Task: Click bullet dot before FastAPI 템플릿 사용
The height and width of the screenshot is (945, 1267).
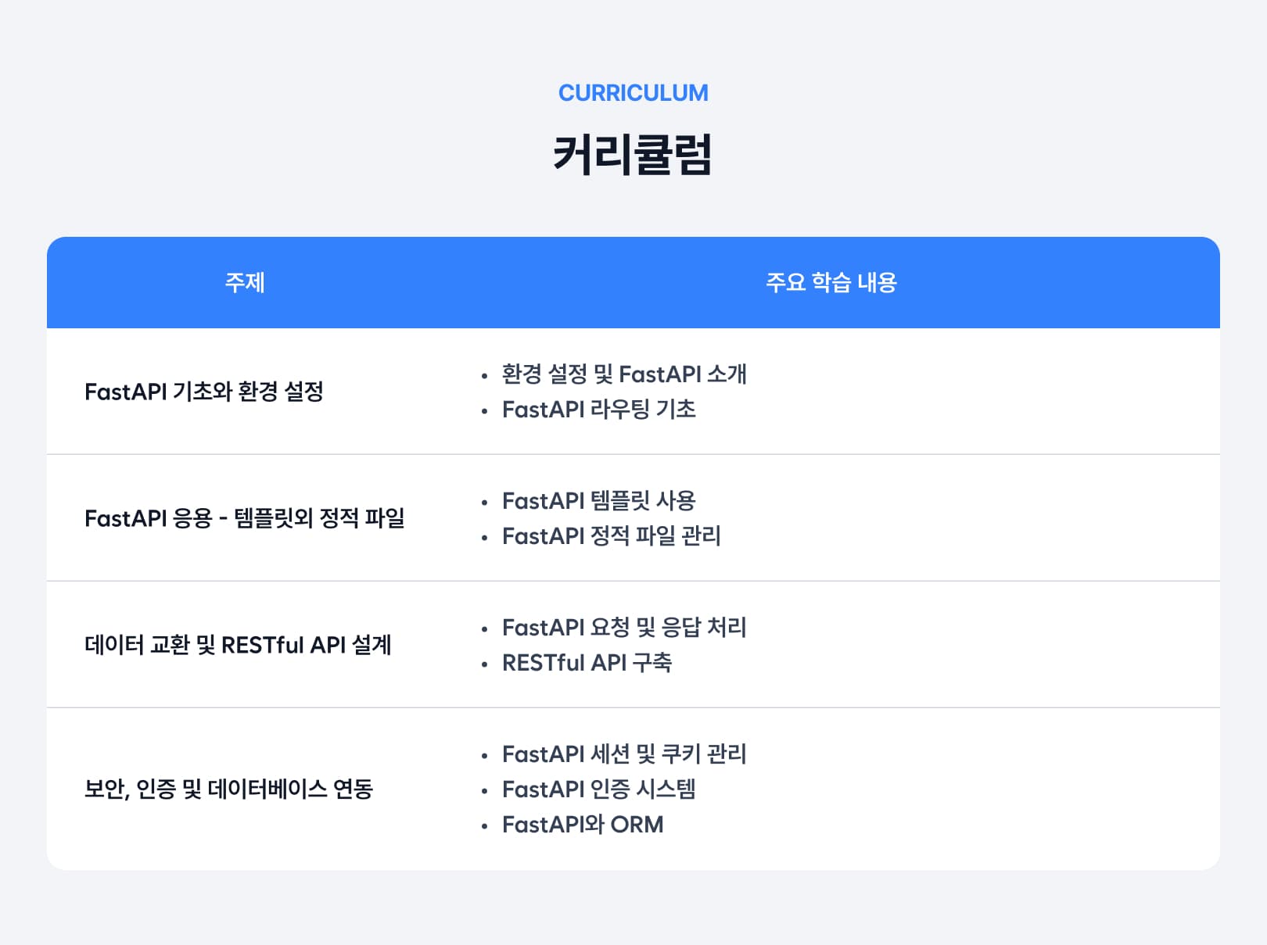Action: (x=485, y=503)
